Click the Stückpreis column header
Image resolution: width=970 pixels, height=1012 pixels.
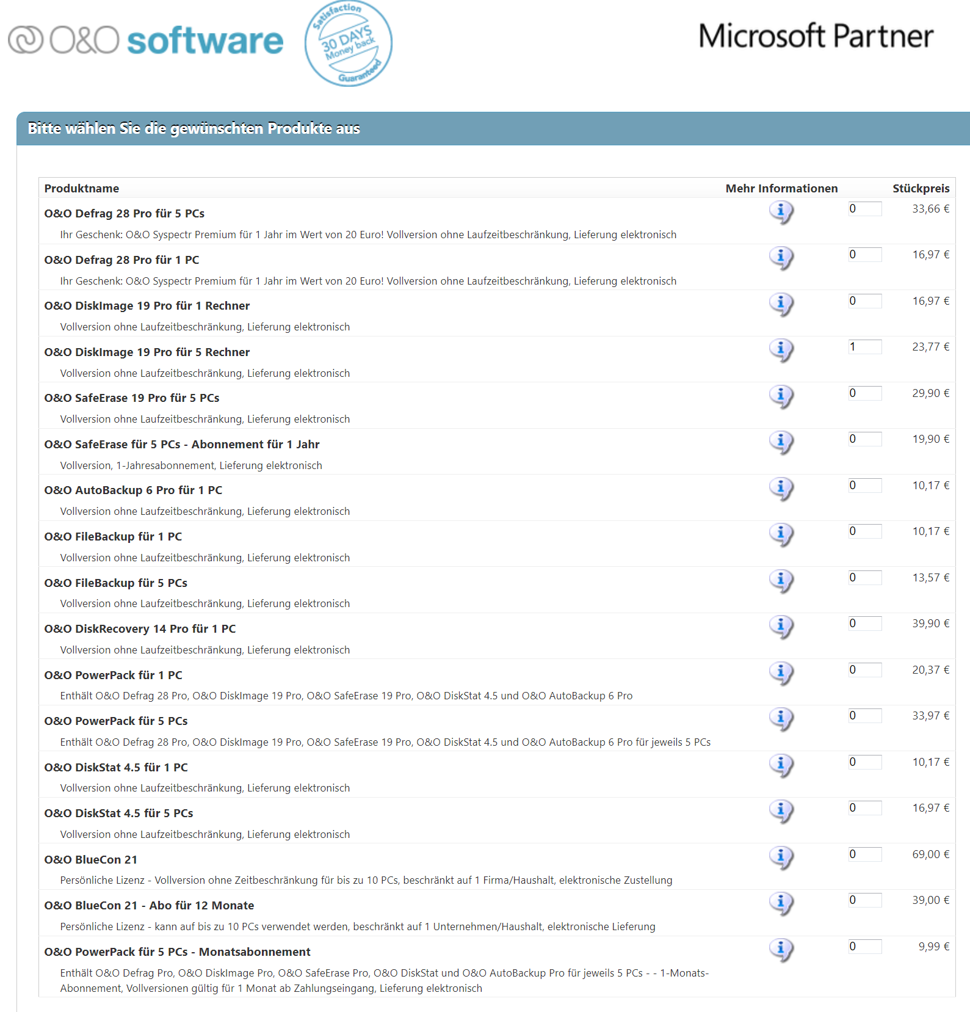(x=921, y=189)
